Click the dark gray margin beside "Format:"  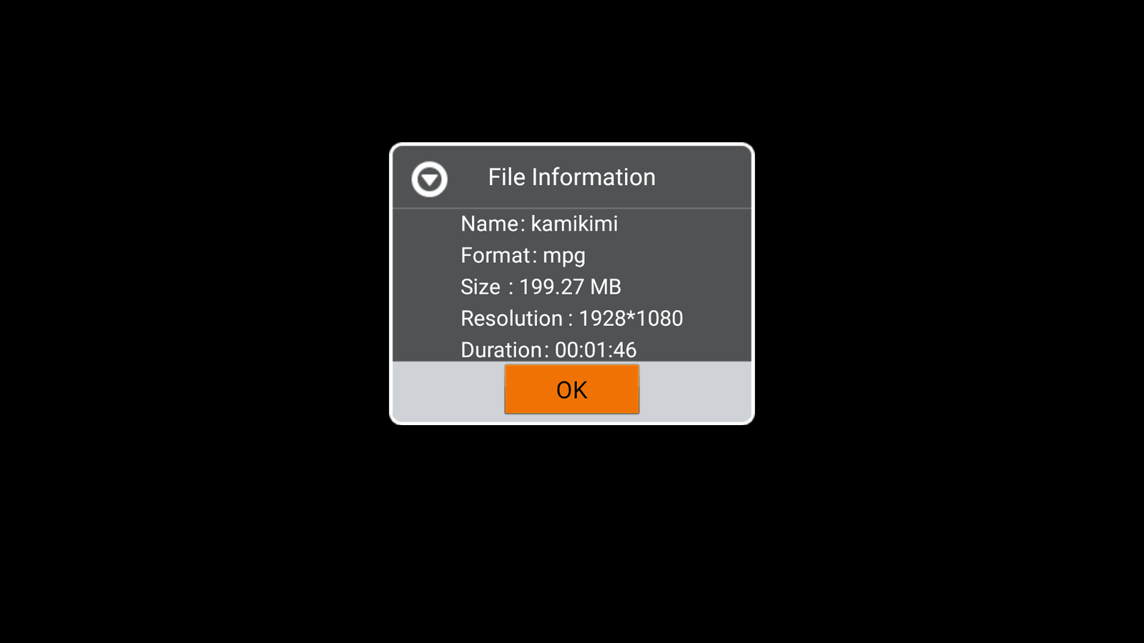tap(426, 255)
